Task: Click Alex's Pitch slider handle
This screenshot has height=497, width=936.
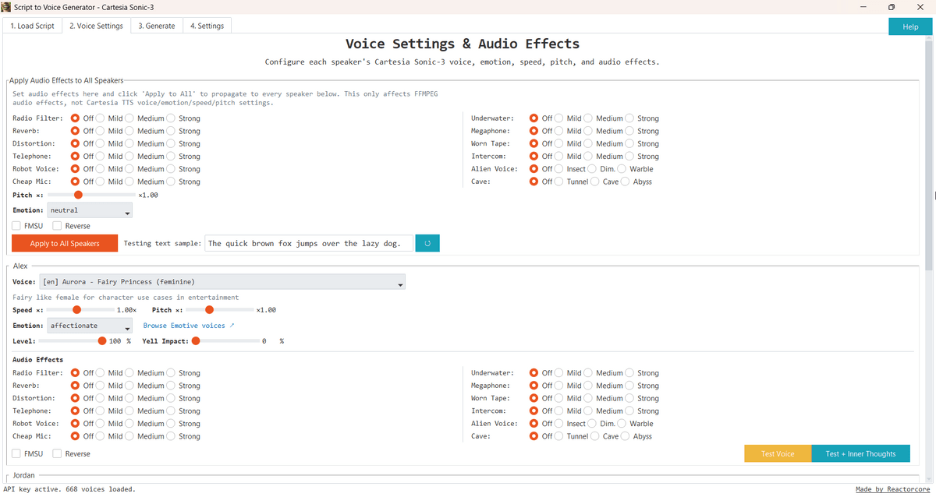Action: pyautogui.click(x=209, y=310)
